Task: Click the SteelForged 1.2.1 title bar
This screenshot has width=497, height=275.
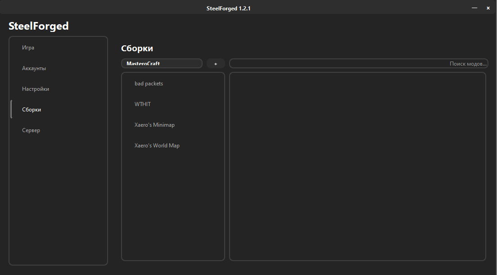Action: click(x=228, y=8)
